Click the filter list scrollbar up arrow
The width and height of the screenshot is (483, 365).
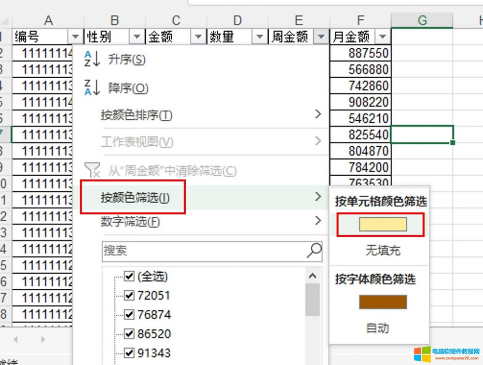click(314, 276)
